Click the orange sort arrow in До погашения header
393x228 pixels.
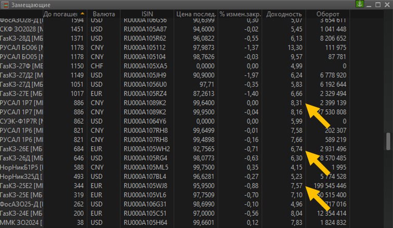click(x=82, y=14)
